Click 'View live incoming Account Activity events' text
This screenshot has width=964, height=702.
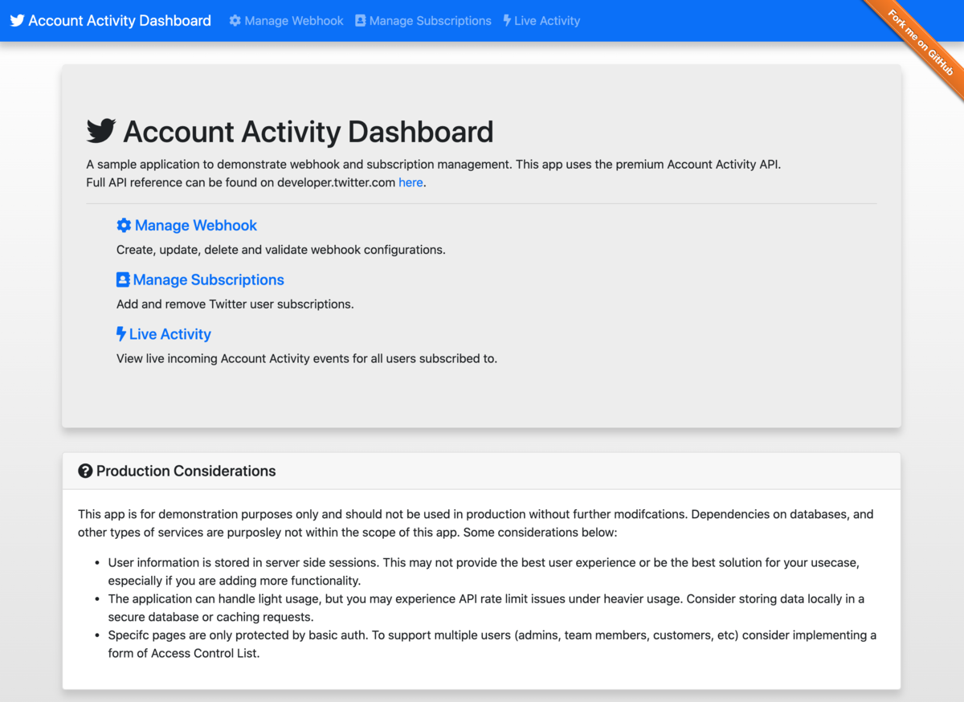click(x=307, y=358)
